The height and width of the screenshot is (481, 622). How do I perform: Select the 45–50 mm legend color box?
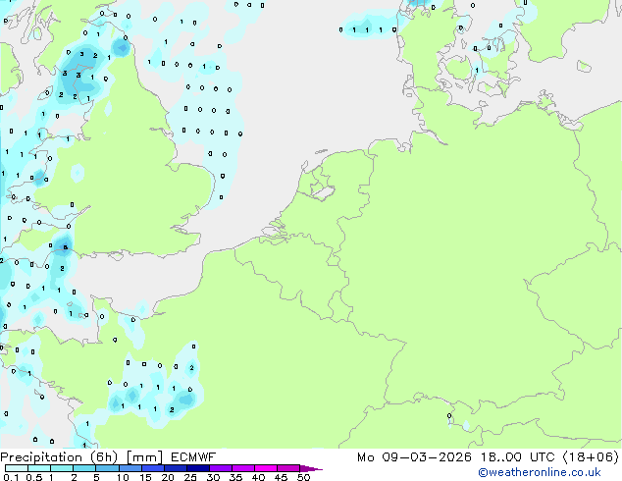pos(288,468)
